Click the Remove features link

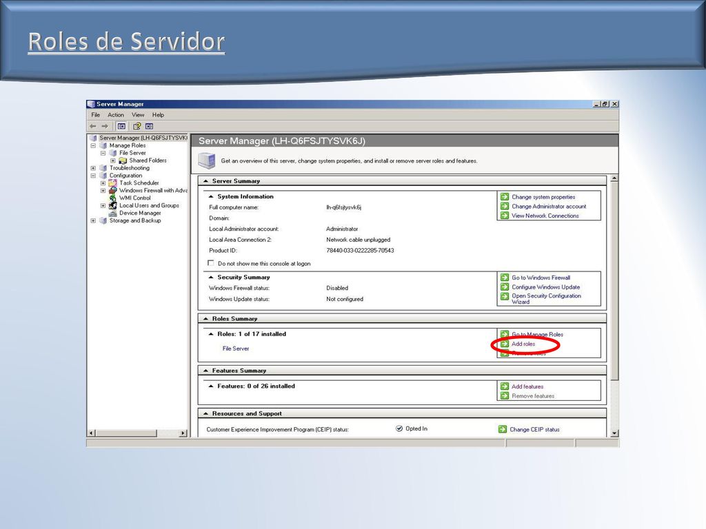(533, 396)
